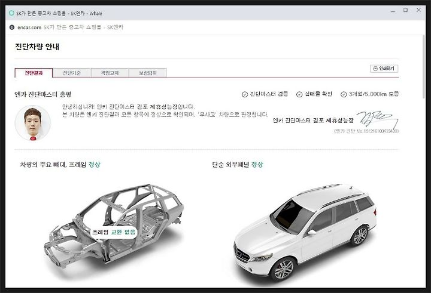
Task: Click the 프레임 교환 없음 label bubble
Action: [x=114, y=232]
